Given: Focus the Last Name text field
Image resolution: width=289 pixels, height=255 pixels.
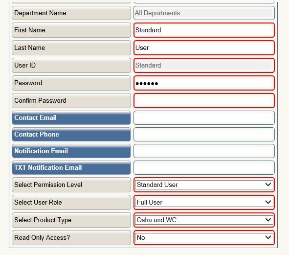Looking at the screenshot, I should 204,48.
